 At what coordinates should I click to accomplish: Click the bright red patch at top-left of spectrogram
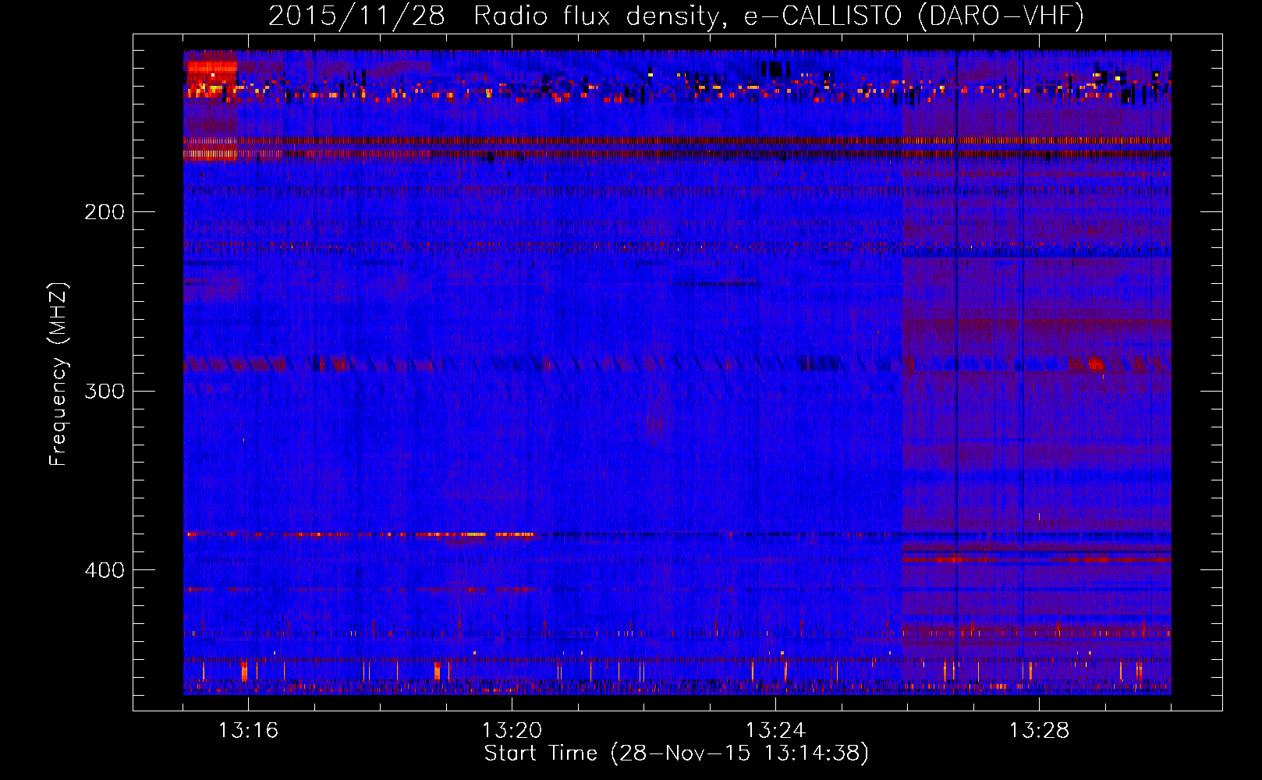pos(211,66)
